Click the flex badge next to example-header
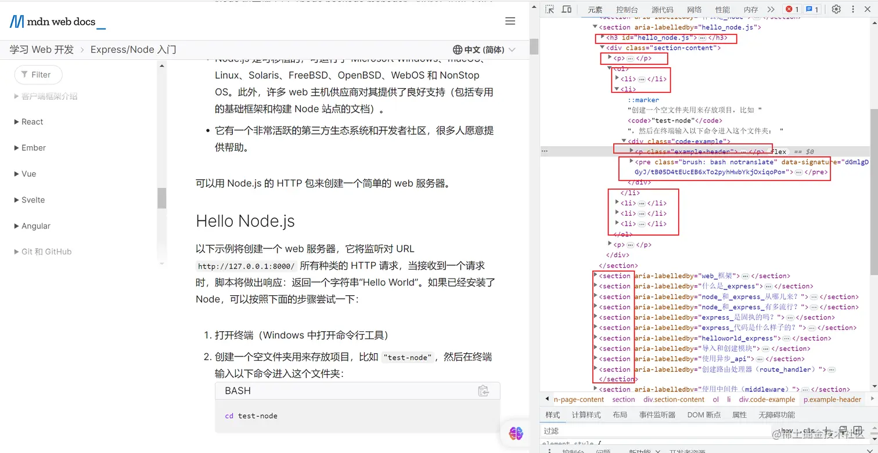 (x=778, y=151)
